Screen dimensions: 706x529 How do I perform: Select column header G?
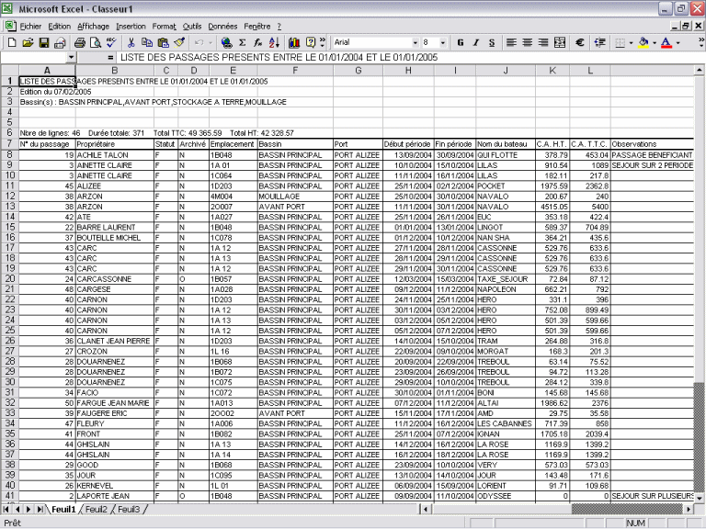tap(358, 70)
